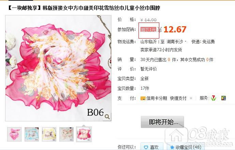Select the beige floral scarf thumbnail
Image resolution: width=235 pixels, height=150 pixels.
tap(67, 134)
